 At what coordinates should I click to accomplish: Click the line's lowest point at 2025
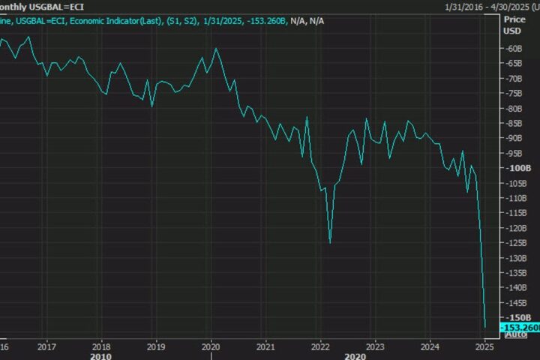click(485, 327)
